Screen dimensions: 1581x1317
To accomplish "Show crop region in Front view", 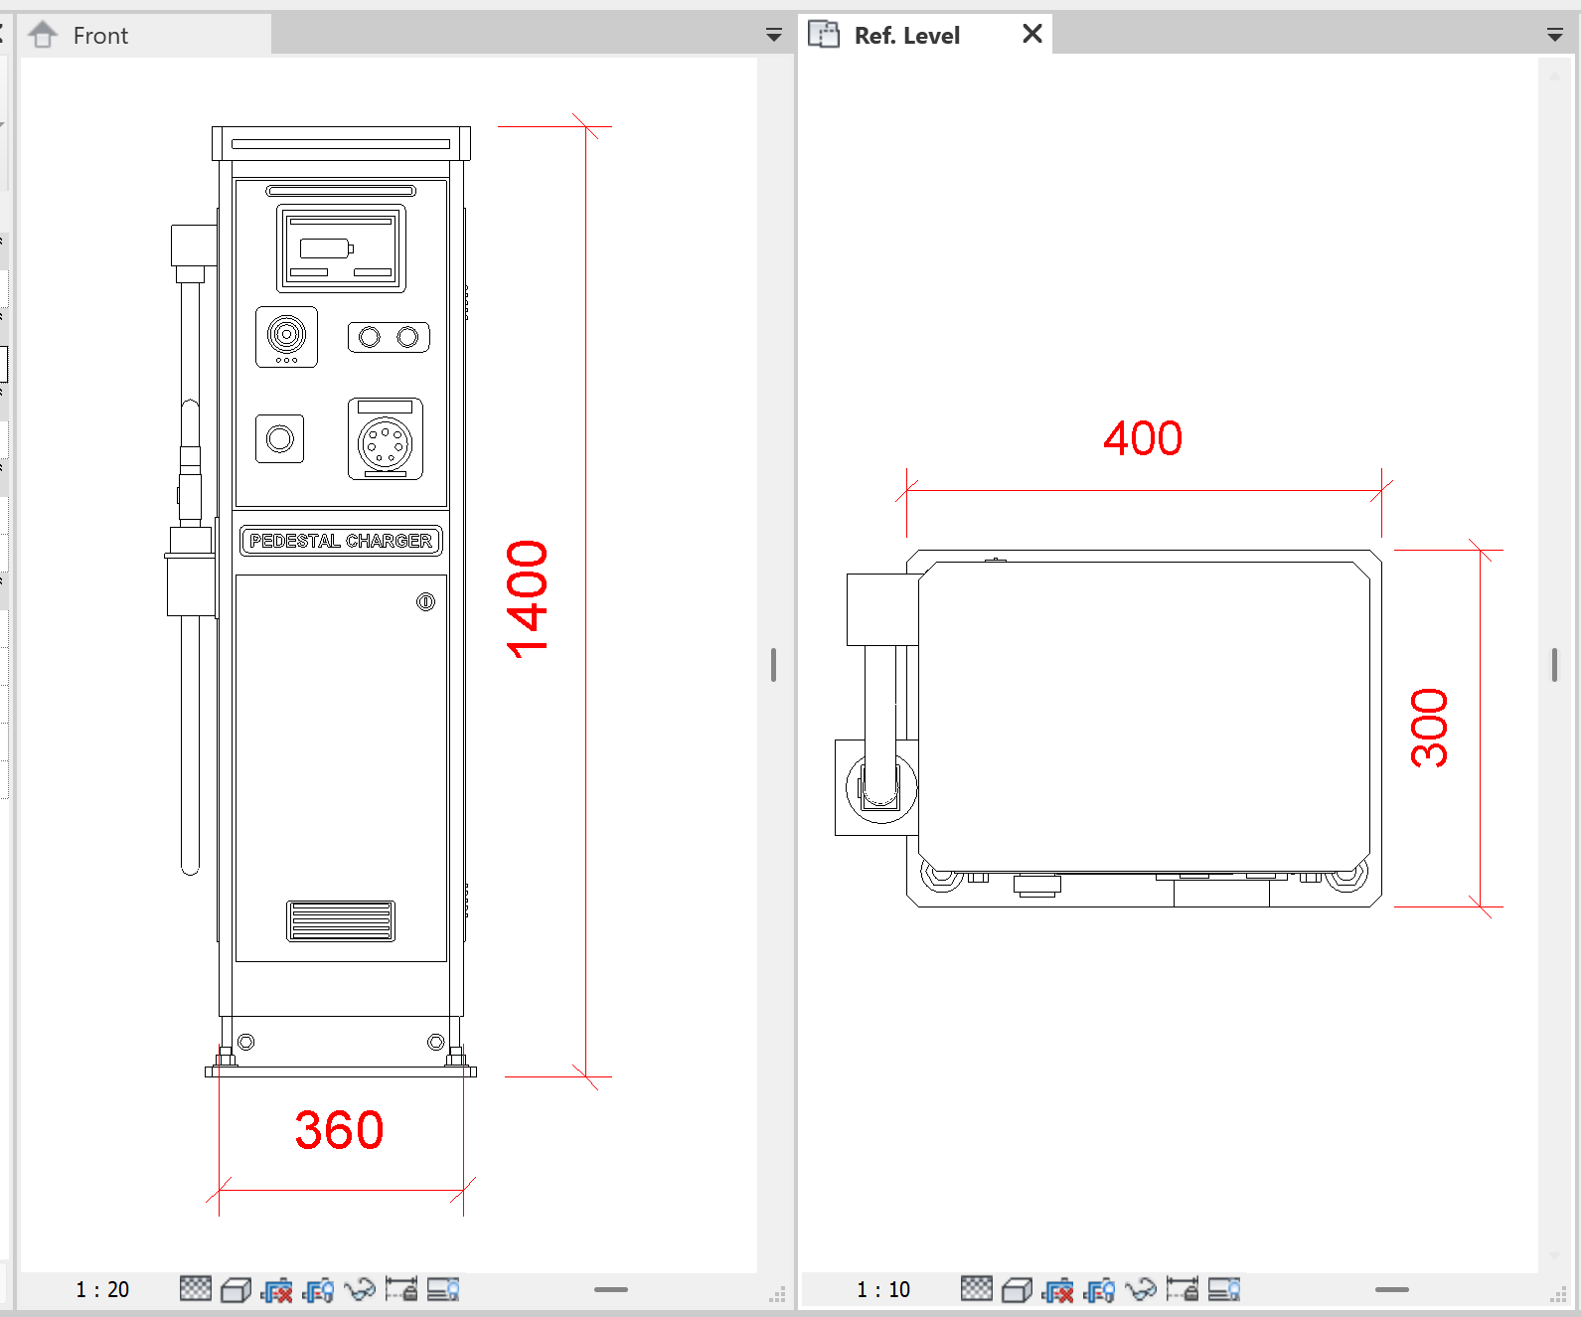I will [x=318, y=1289].
